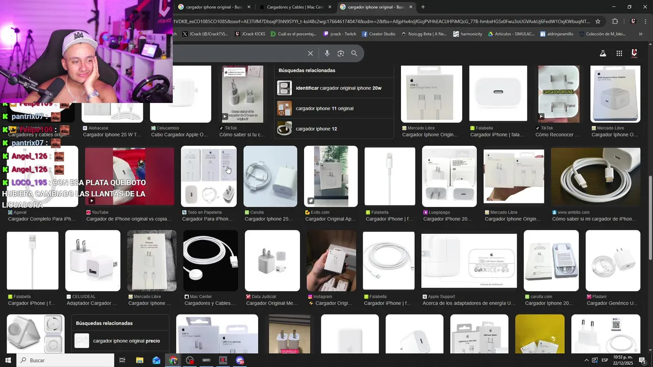Open carulla.com Cargador Iphone 20 image

coord(551,260)
